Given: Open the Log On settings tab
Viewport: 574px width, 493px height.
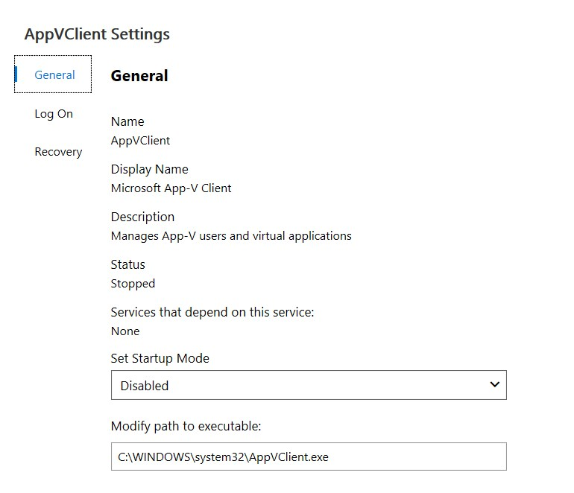Looking at the screenshot, I should click(x=54, y=114).
